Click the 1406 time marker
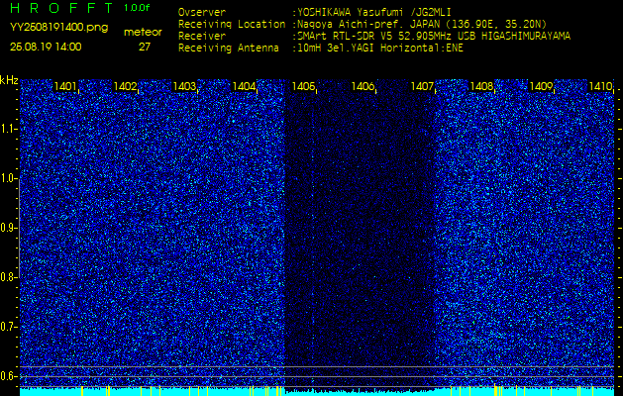Screen dimensions: 623x396 (363, 86)
